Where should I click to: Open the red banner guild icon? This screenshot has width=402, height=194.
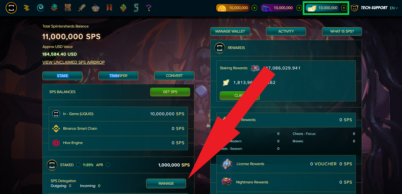point(109,8)
